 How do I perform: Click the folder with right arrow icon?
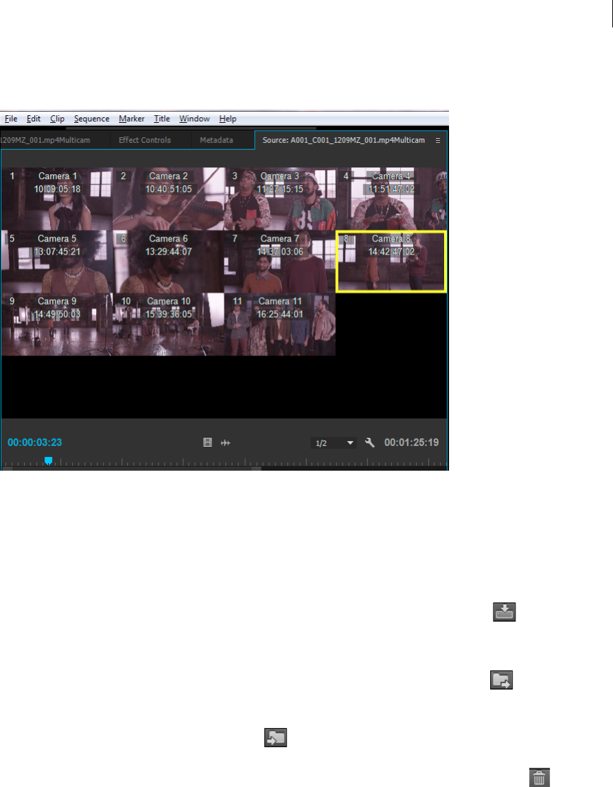pos(502,680)
